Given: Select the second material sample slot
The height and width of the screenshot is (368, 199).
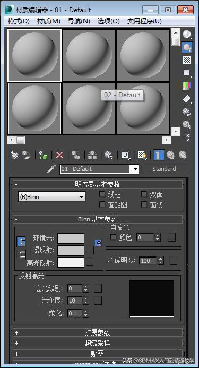Looking at the screenshot, I should (x=89, y=55).
